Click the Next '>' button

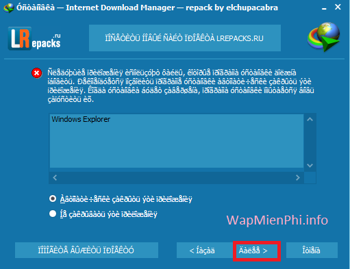(x=256, y=251)
